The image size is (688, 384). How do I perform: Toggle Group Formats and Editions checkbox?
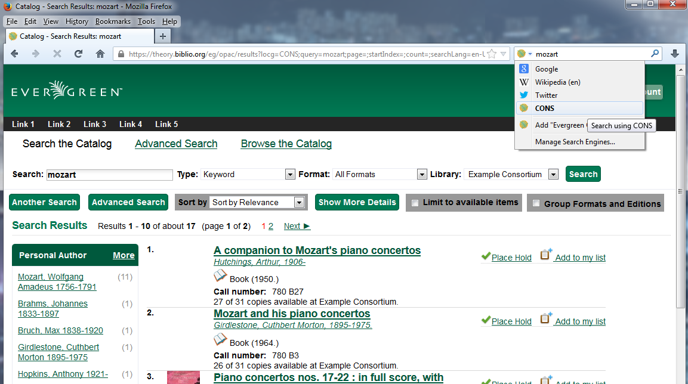click(536, 203)
